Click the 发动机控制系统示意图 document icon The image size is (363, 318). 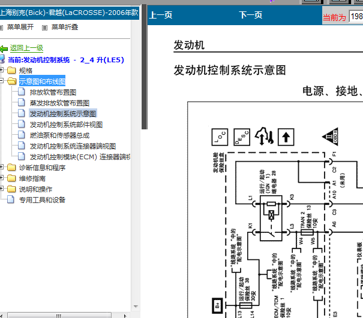click(21, 113)
